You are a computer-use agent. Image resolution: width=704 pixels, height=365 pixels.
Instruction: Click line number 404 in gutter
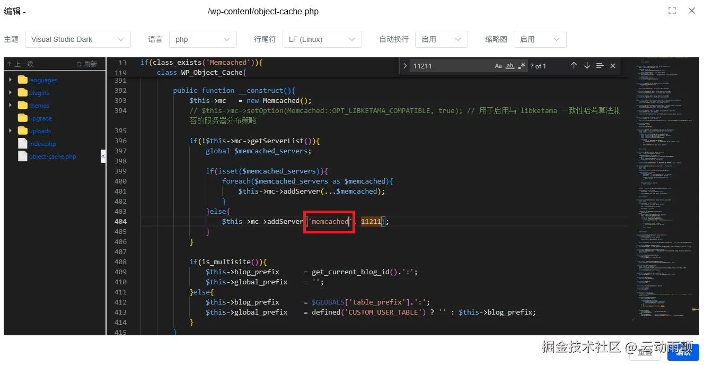120,221
